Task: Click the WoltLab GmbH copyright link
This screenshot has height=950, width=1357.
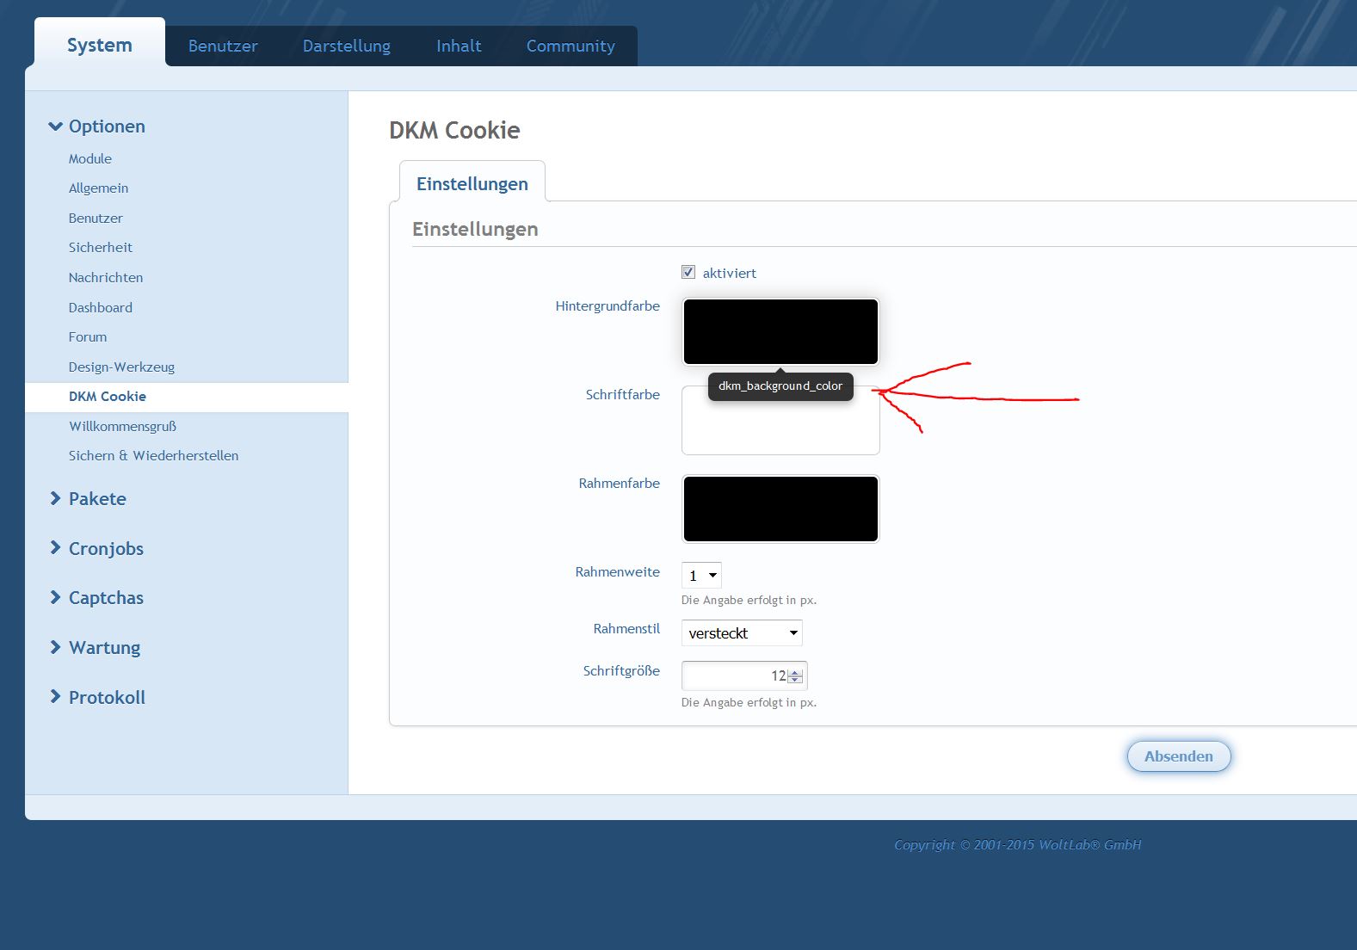Action: [x=1018, y=845]
